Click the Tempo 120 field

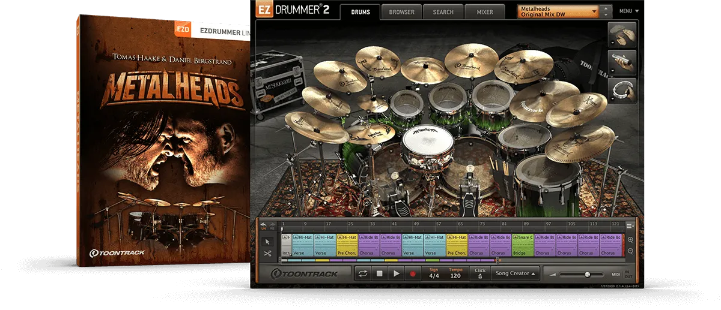455,274
